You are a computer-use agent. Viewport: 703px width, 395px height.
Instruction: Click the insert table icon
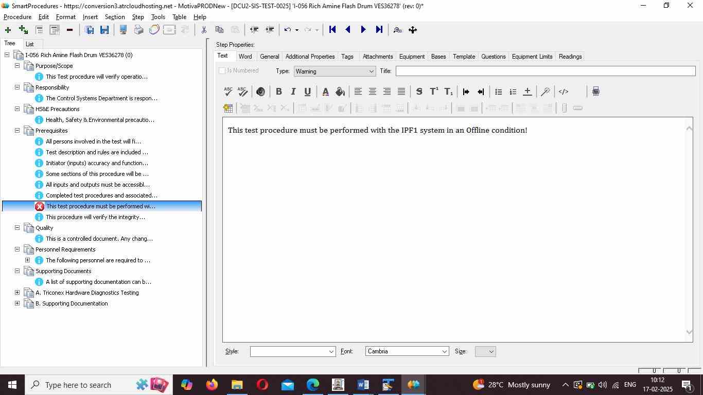click(x=228, y=108)
